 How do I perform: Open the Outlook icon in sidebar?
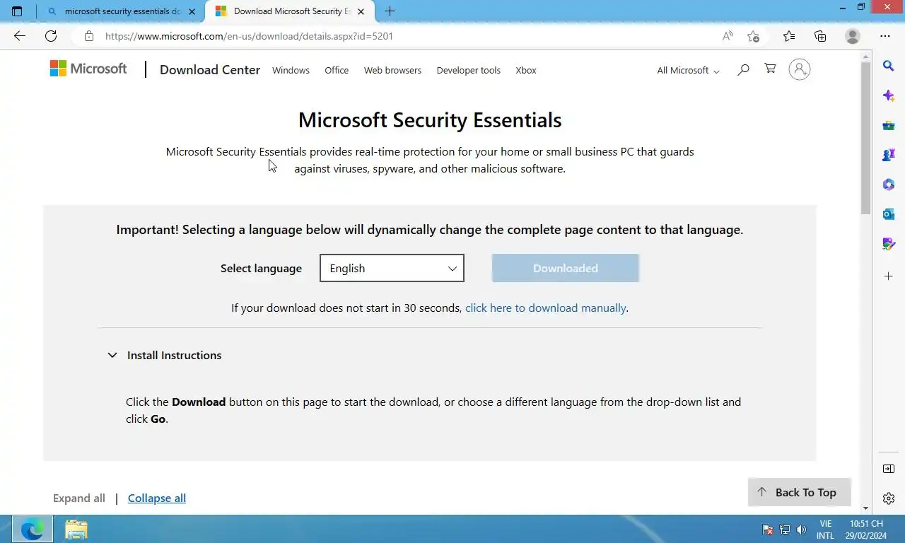click(x=889, y=214)
